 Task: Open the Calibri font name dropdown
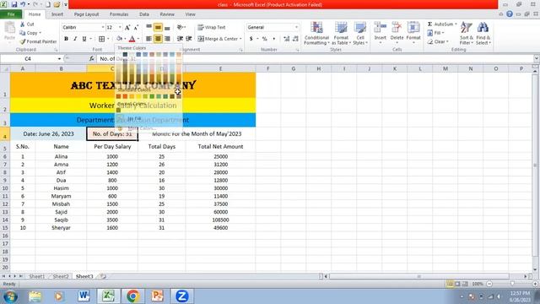point(103,27)
